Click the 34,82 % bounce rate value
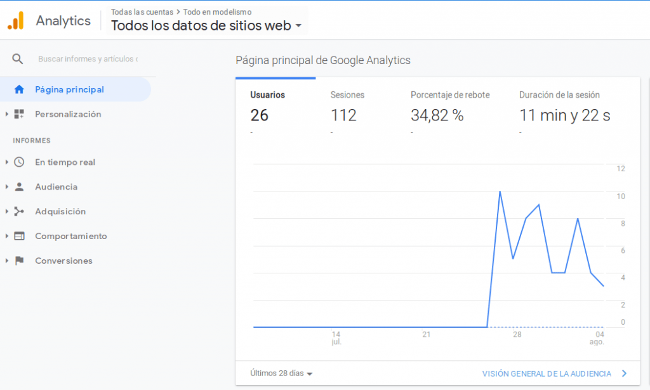This screenshot has width=650, height=390. coord(437,115)
